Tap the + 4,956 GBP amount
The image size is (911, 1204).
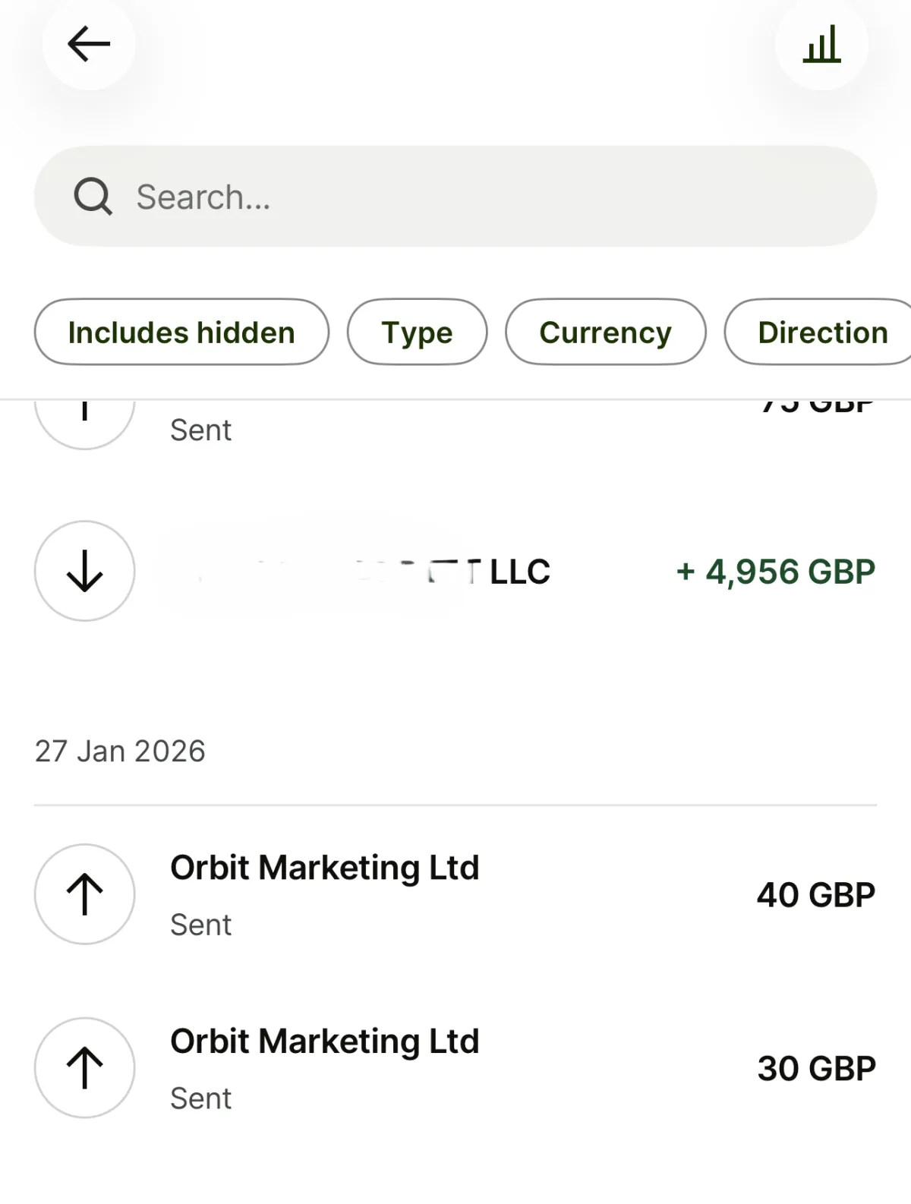pos(775,572)
